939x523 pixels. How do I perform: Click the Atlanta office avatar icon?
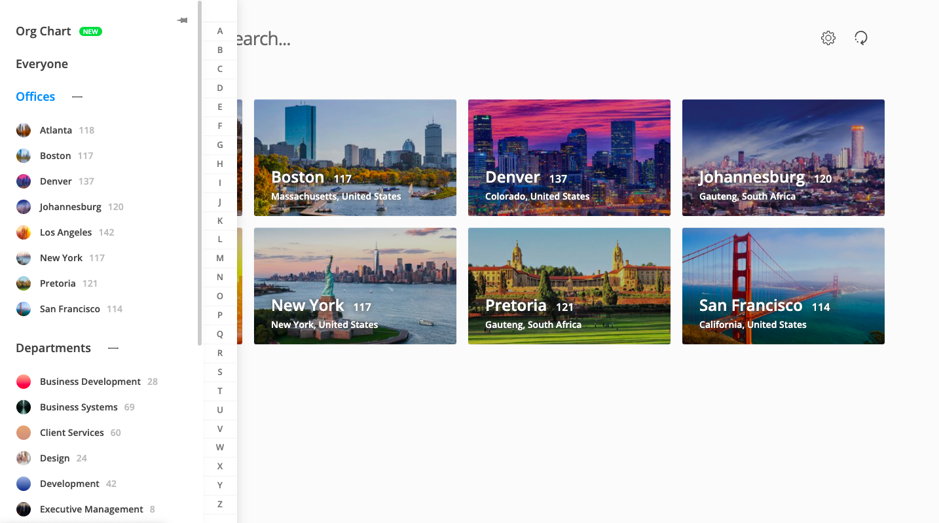24,130
